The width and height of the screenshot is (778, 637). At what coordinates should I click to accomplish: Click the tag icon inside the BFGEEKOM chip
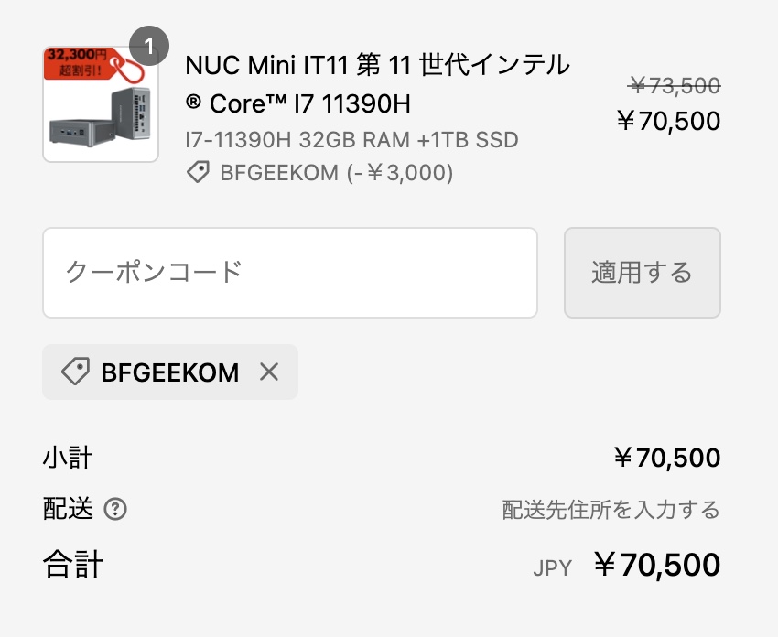click(75, 372)
